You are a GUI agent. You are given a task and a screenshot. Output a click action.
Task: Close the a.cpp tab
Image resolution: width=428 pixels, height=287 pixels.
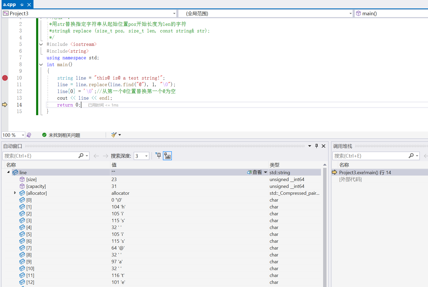click(29, 5)
